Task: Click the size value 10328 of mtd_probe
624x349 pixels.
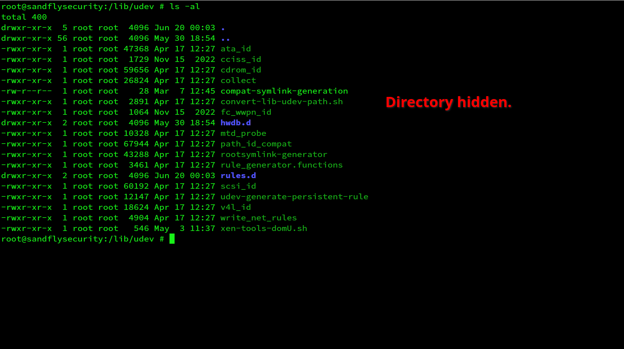Action: [136, 133]
